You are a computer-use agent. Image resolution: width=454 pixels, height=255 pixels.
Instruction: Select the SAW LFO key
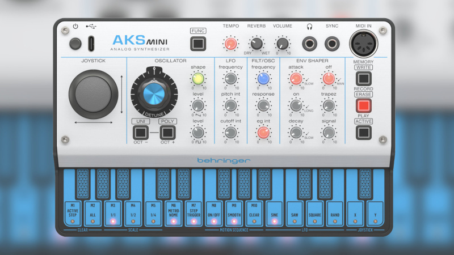[295, 214]
